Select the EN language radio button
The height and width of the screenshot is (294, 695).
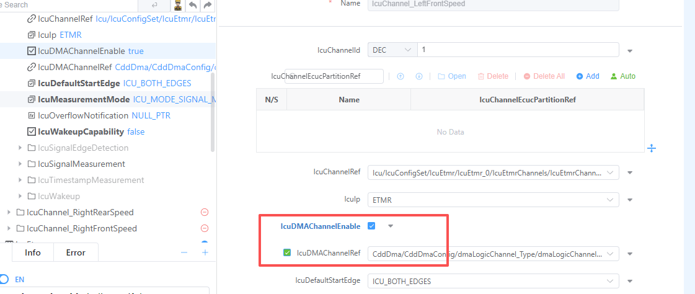point(4,279)
